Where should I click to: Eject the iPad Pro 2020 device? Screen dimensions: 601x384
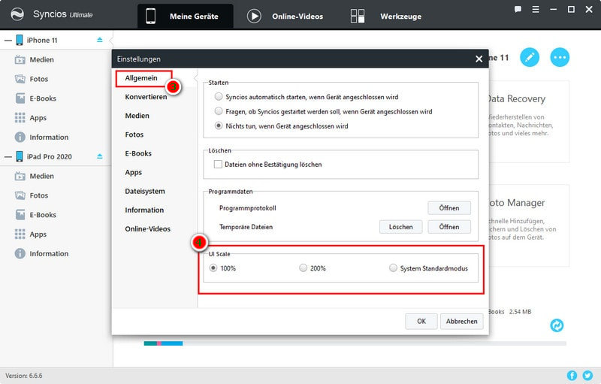[x=100, y=156]
